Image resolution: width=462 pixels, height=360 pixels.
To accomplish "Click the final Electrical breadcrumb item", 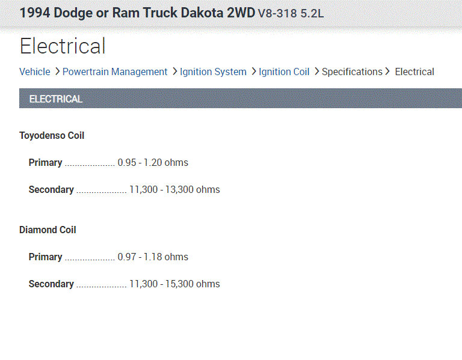I will point(414,72).
